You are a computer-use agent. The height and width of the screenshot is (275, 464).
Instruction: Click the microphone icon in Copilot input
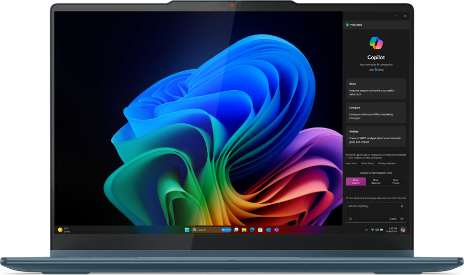coord(402,206)
